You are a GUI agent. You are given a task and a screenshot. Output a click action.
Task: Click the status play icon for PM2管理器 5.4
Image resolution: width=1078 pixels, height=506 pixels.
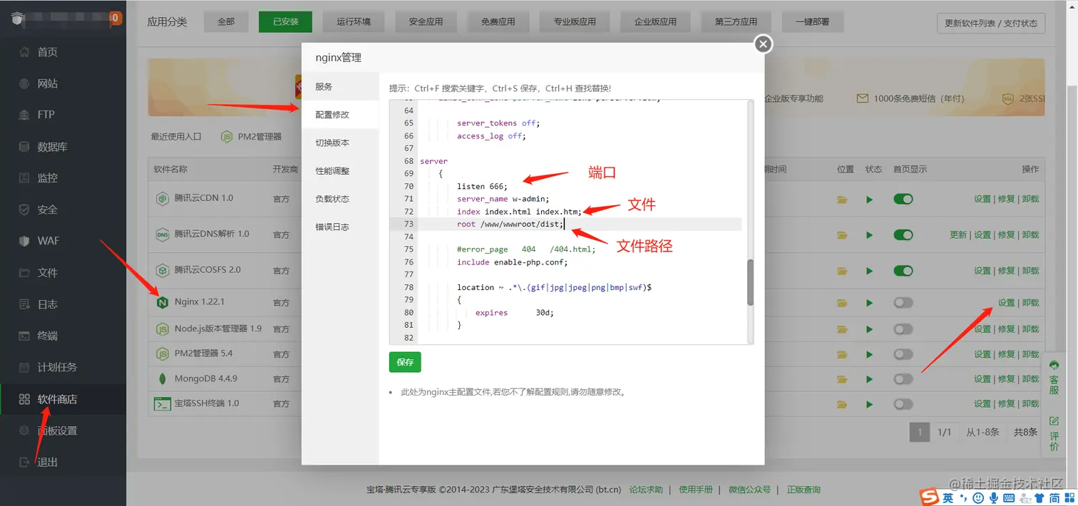tap(869, 354)
